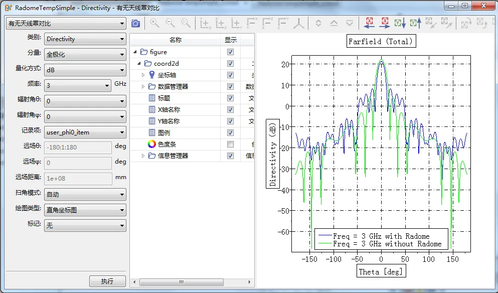Screen dimensions: 498x293
Task: Click the Farfield (Total) chart title
Action: (381, 41)
